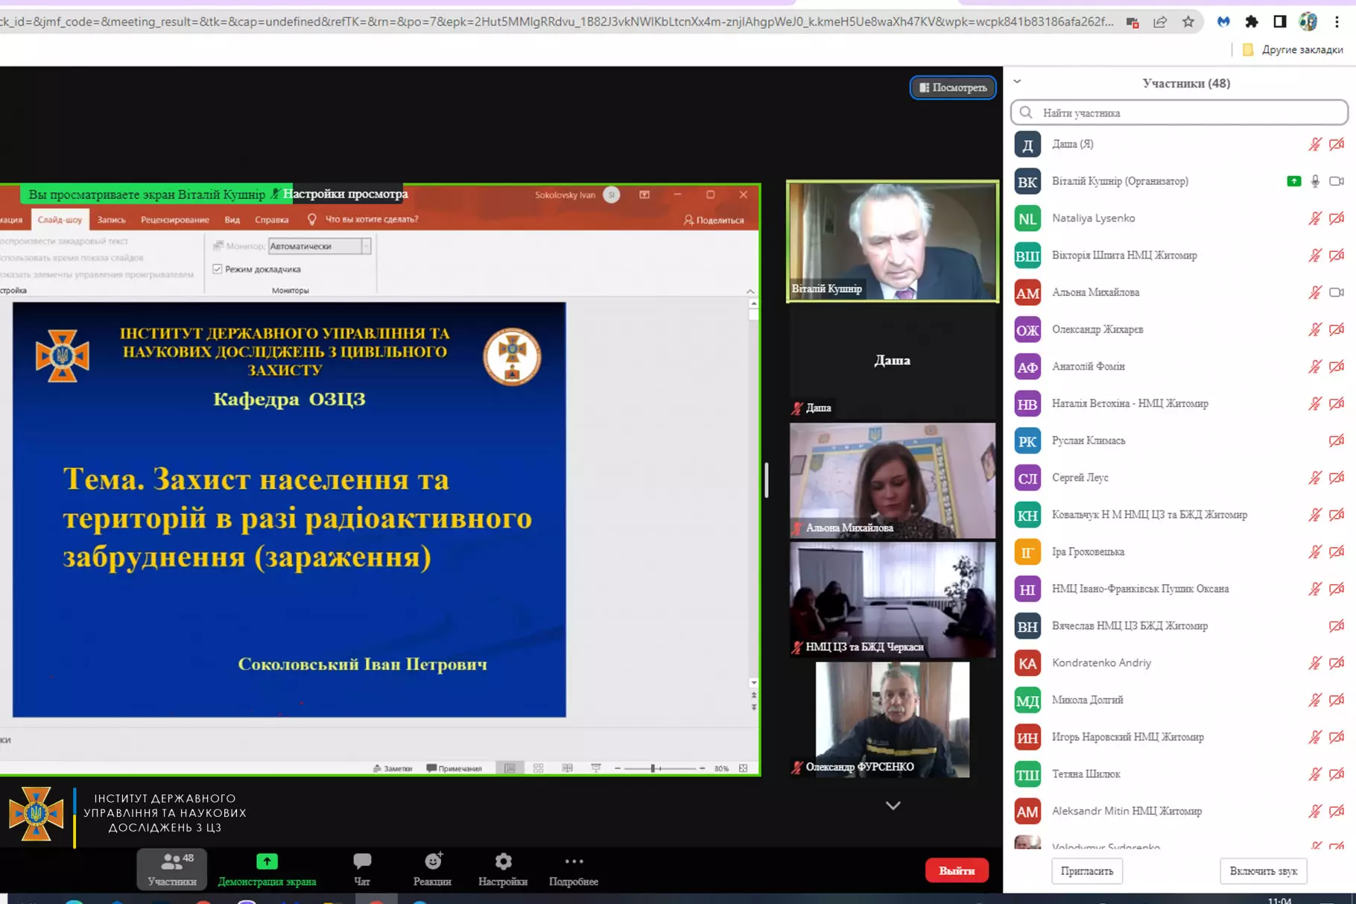Select Олександр ФУРСЕНКО video thumbnail
Viewport: 1356px width, 904px height.
pyautogui.click(x=893, y=720)
